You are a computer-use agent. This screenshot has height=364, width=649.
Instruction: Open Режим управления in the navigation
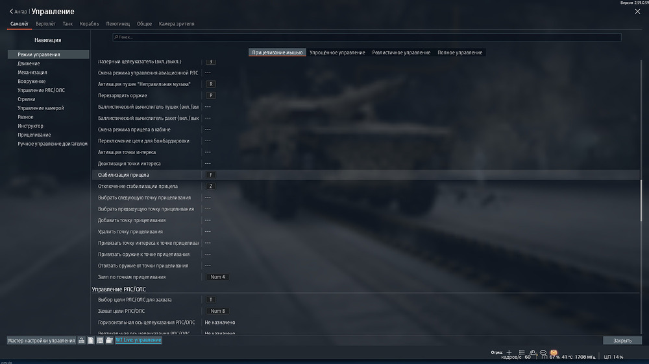49,54
